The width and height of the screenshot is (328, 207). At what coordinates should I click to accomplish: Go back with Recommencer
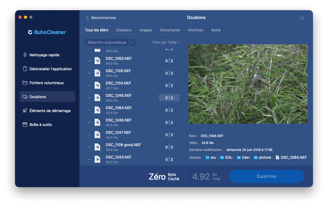pos(101,18)
